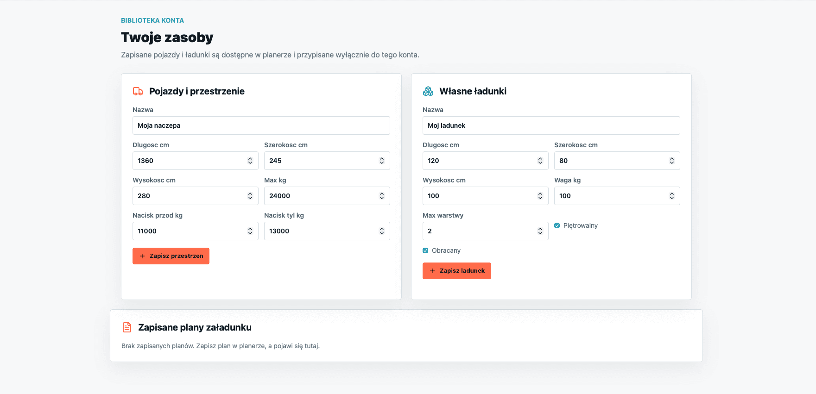This screenshot has height=394, width=816.
Task: Click the Max warstwy label
Action: click(x=443, y=215)
